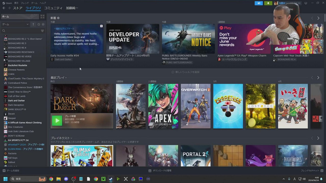Click the green notification bell icon
The image size is (326, 183).
click(268, 3)
